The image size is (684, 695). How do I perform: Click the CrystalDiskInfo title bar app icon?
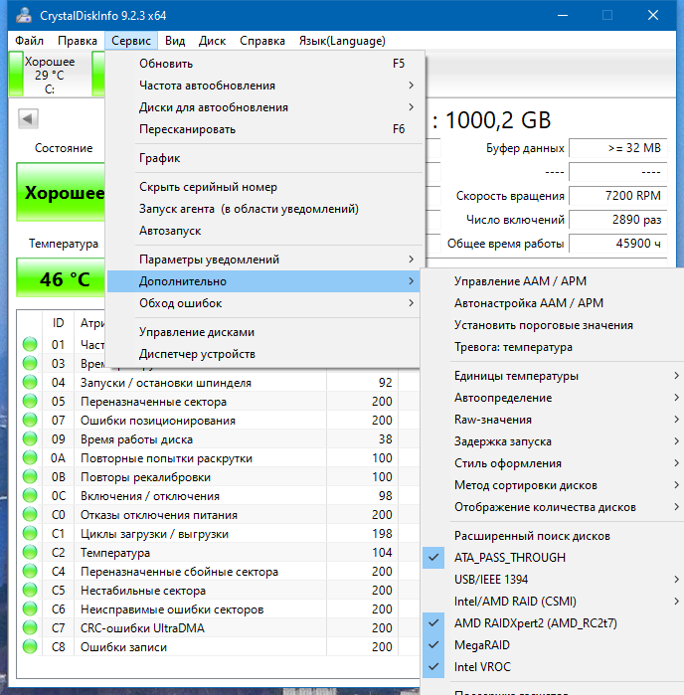[x=24, y=16]
